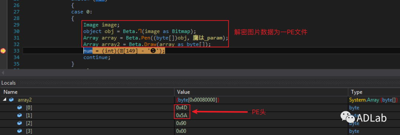The width and height of the screenshot is (400, 135).
Task: Click the array2 variable cube icon
Action: point(11,100)
